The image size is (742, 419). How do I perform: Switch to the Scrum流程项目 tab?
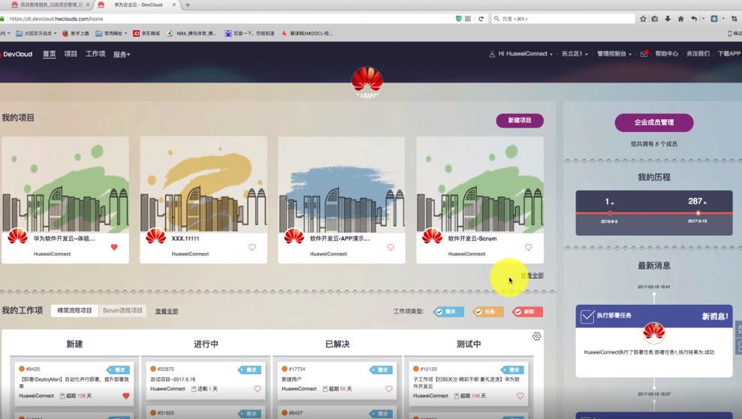tap(122, 311)
